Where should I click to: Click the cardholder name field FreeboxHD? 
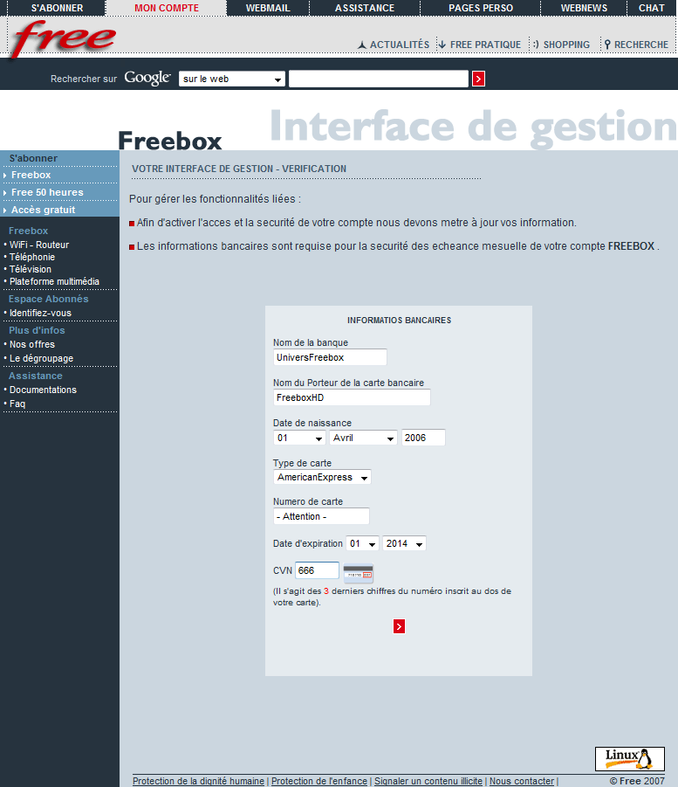coord(352,397)
